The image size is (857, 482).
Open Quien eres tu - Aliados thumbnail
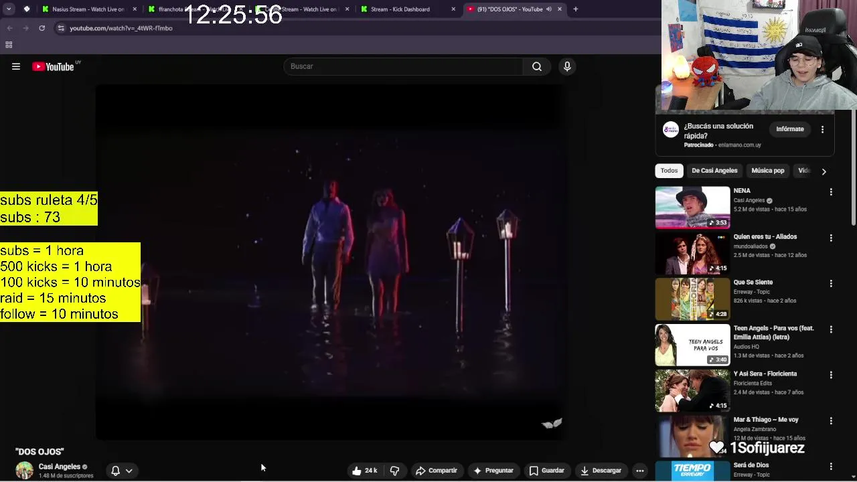(x=692, y=253)
